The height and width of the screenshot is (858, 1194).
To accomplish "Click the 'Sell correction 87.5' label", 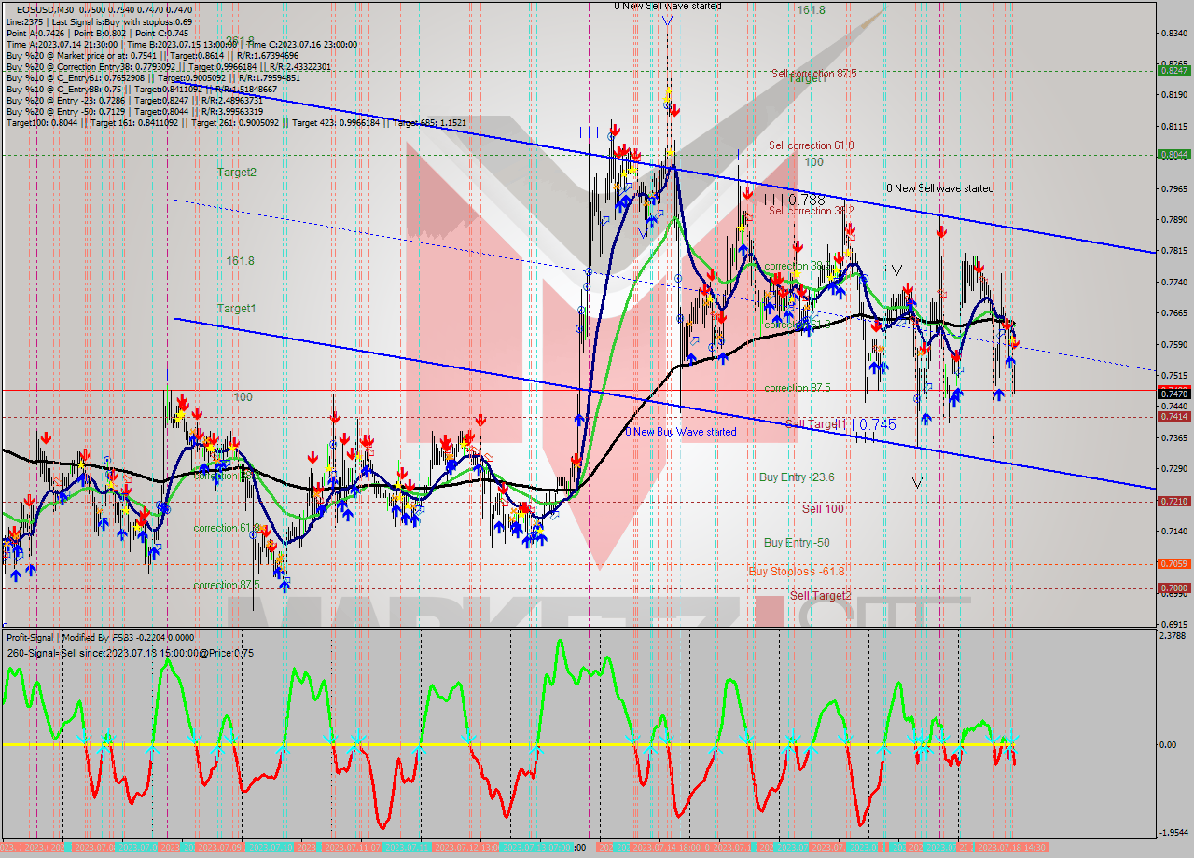I will point(814,74).
